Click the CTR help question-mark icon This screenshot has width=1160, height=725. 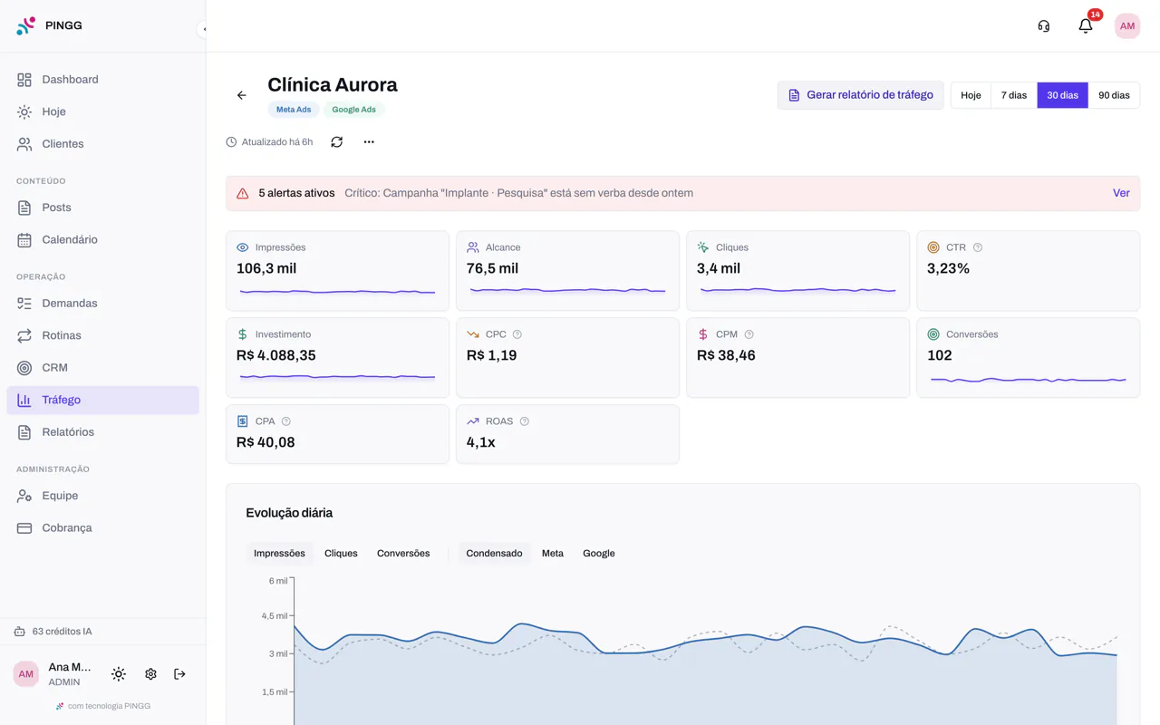978,247
